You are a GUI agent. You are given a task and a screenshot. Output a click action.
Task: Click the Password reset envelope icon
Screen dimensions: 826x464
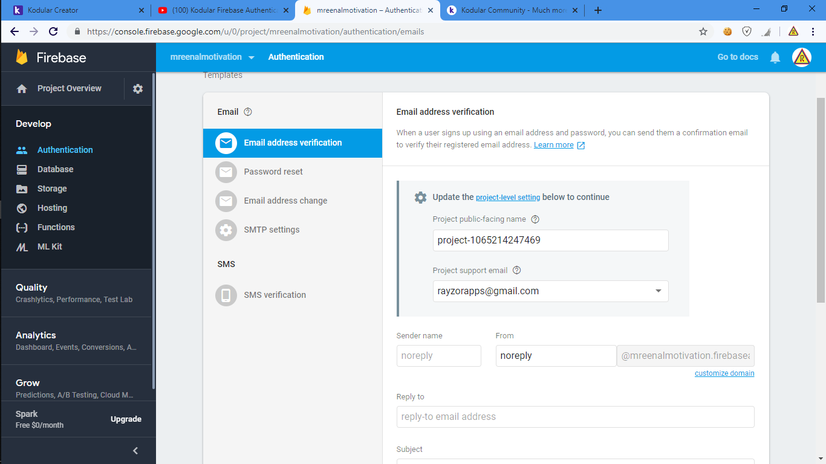226,172
